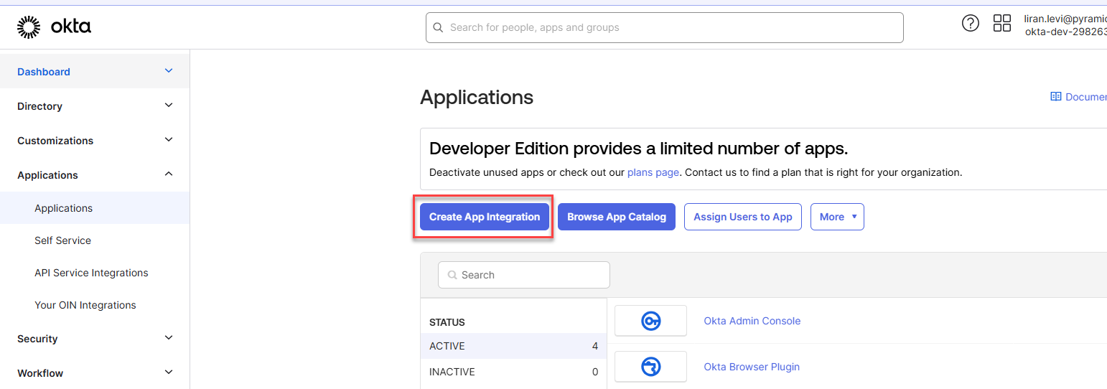The width and height of the screenshot is (1107, 389).
Task: Expand the Dashboard menu chevron
Action: [169, 71]
